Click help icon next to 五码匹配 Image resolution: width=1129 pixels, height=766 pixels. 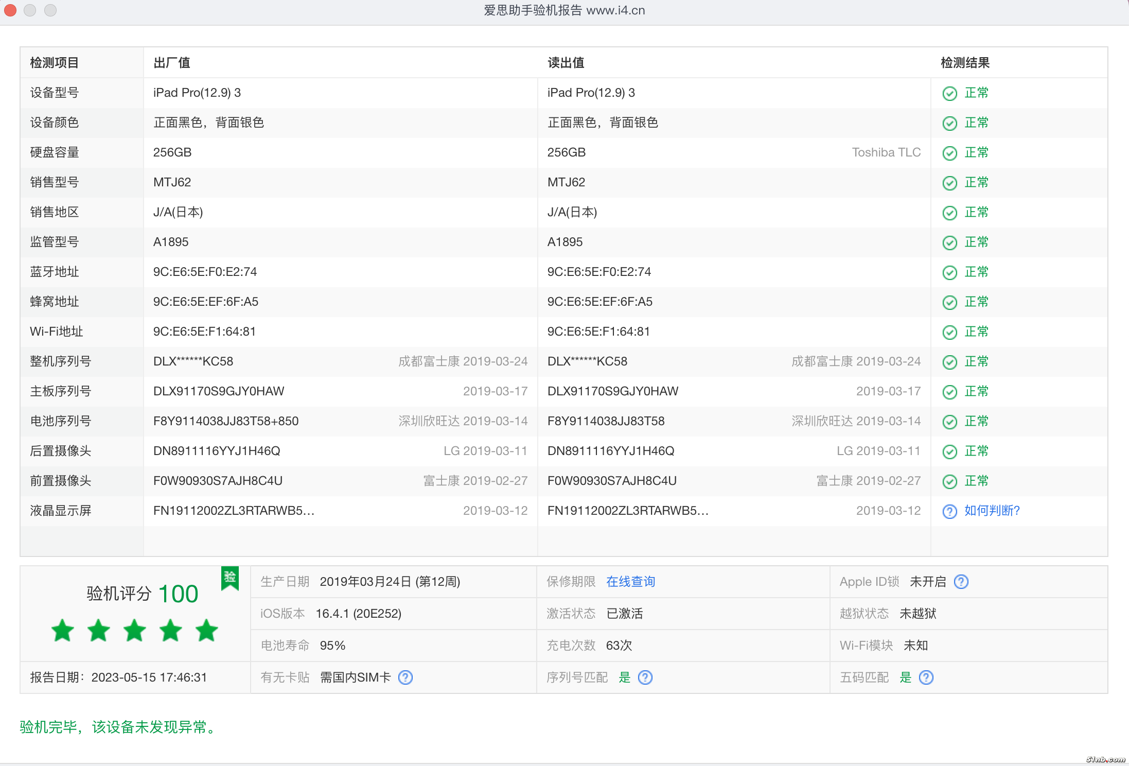click(926, 677)
